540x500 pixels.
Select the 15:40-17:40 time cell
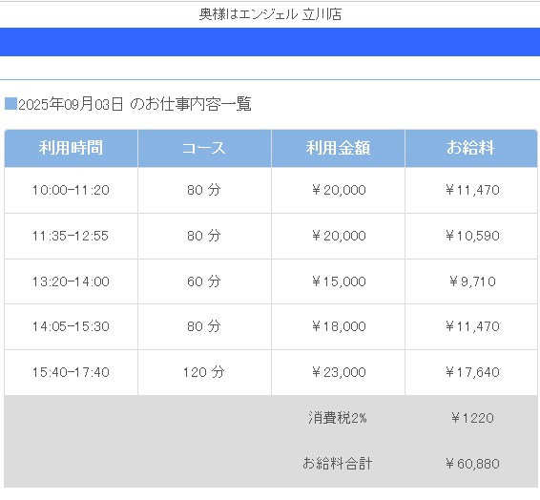(71, 372)
